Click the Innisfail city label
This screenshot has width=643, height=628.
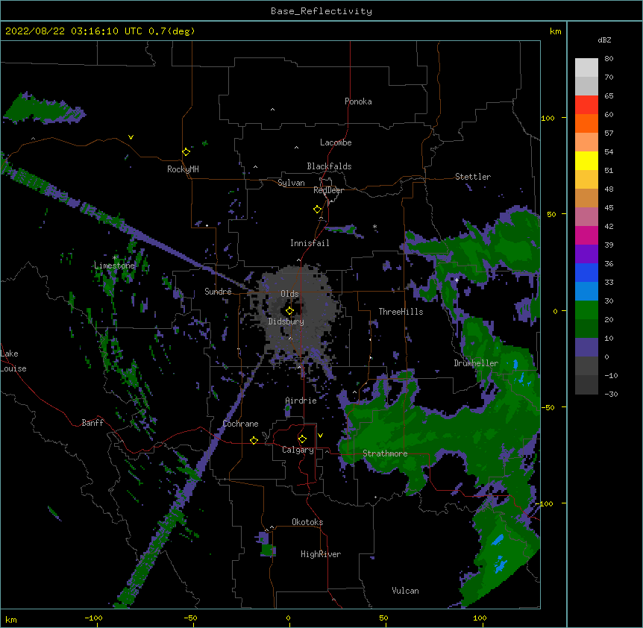point(310,243)
